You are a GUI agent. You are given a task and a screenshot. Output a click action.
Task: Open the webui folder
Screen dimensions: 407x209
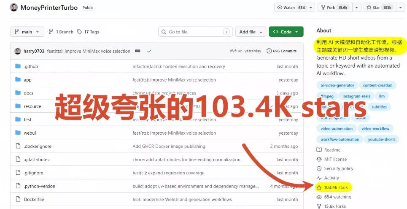click(30, 133)
